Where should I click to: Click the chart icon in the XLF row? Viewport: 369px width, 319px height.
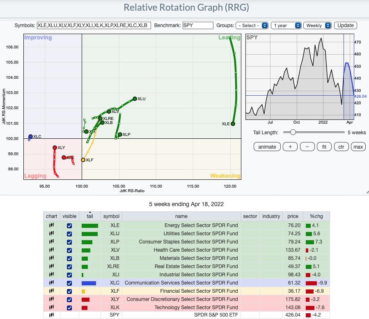[52, 291]
